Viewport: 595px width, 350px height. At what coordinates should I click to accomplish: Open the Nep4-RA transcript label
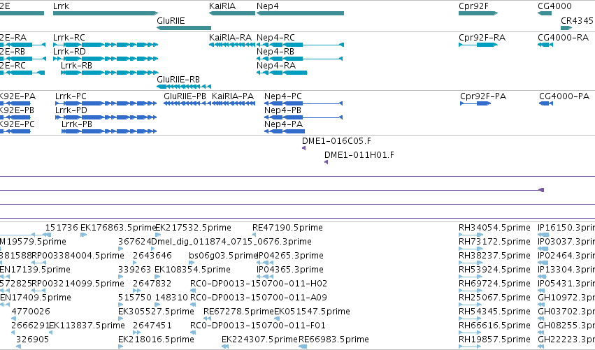click(x=276, y=66)
